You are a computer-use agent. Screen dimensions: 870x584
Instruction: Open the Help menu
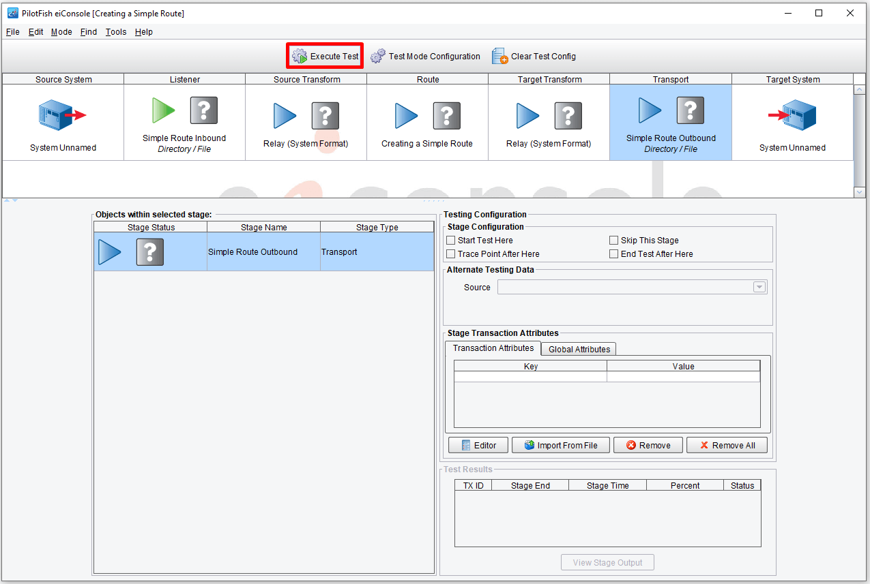pyautogui.click(x=144, y=32)
